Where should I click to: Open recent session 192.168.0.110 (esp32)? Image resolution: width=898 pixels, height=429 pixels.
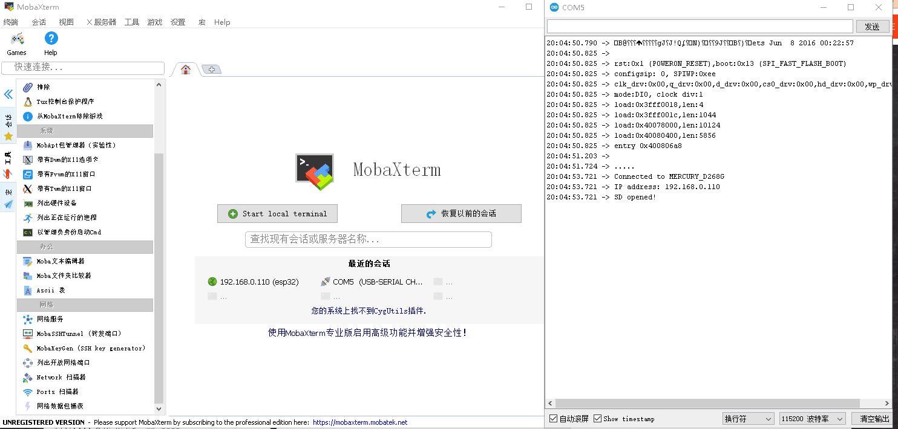[254, 282]
